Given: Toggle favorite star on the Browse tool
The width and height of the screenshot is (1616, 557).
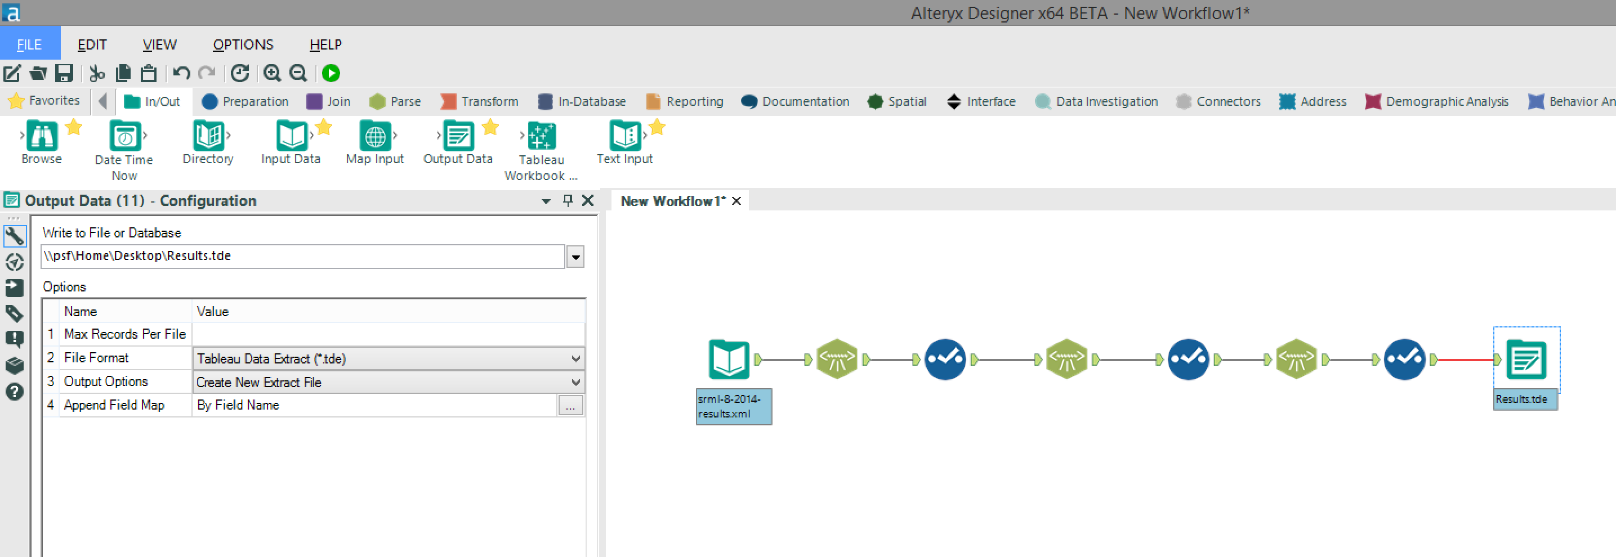Looking at the screenshot, I should pos(73,127).
